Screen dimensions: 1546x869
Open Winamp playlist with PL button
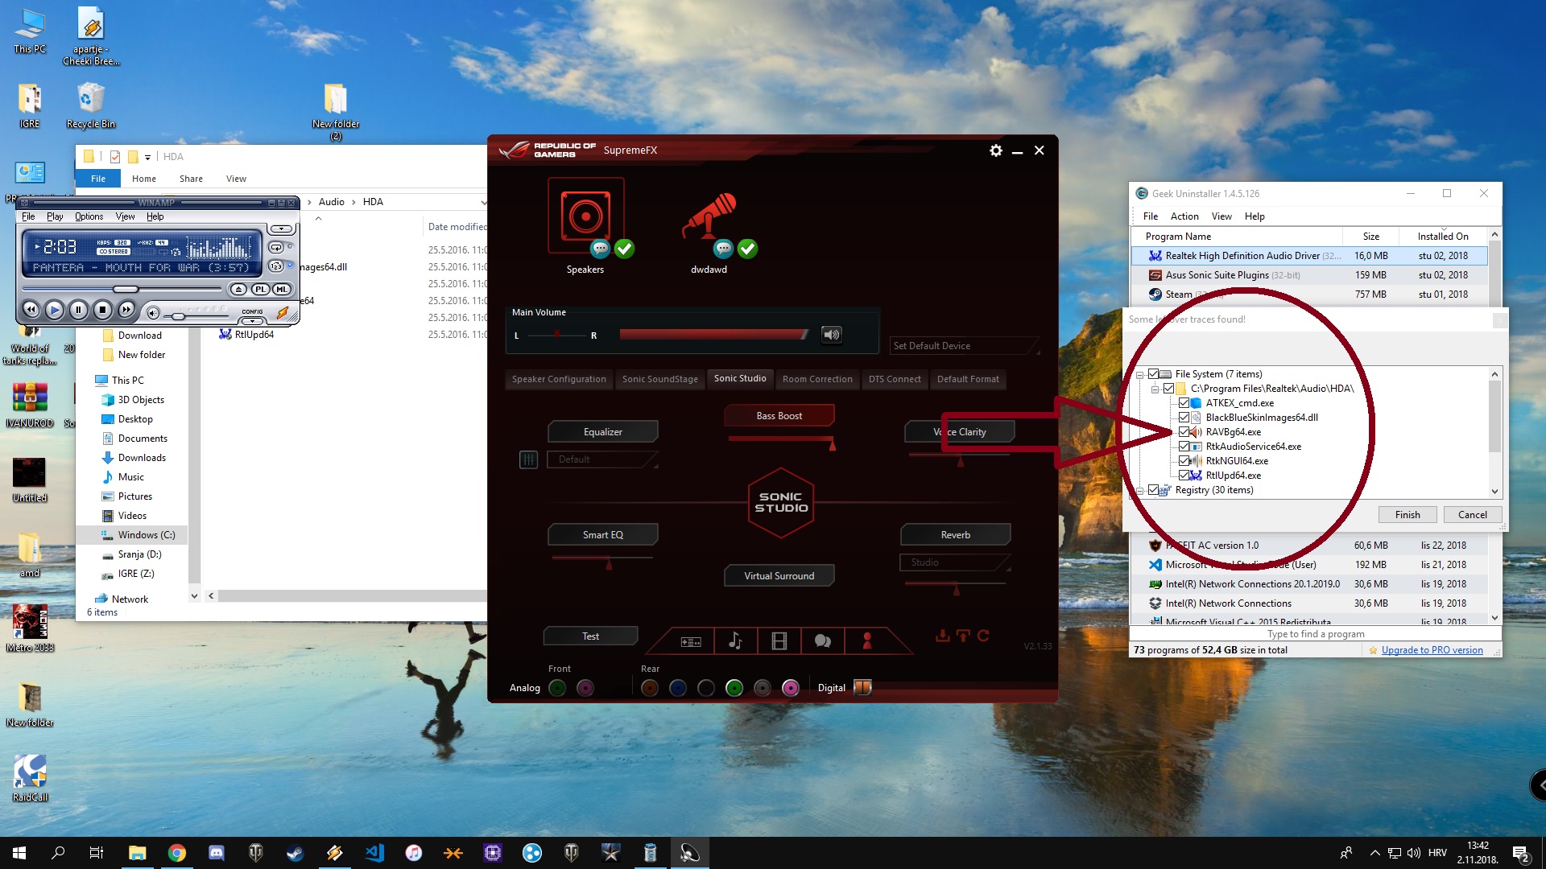(260, 290)
